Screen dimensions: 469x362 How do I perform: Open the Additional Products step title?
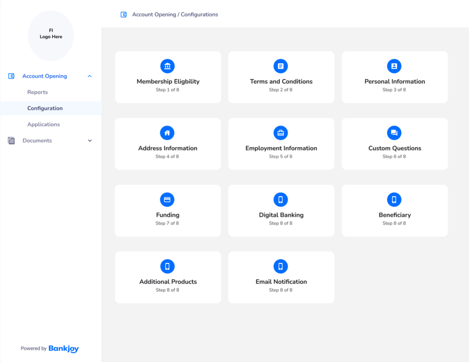click(x=168, y=282)
